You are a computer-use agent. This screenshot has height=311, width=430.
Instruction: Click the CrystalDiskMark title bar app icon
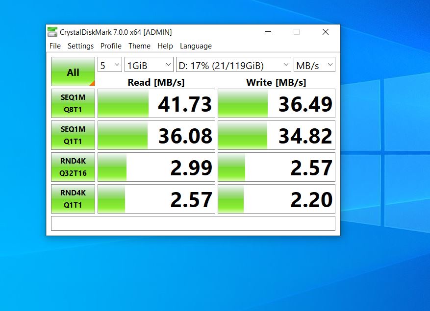52,32
